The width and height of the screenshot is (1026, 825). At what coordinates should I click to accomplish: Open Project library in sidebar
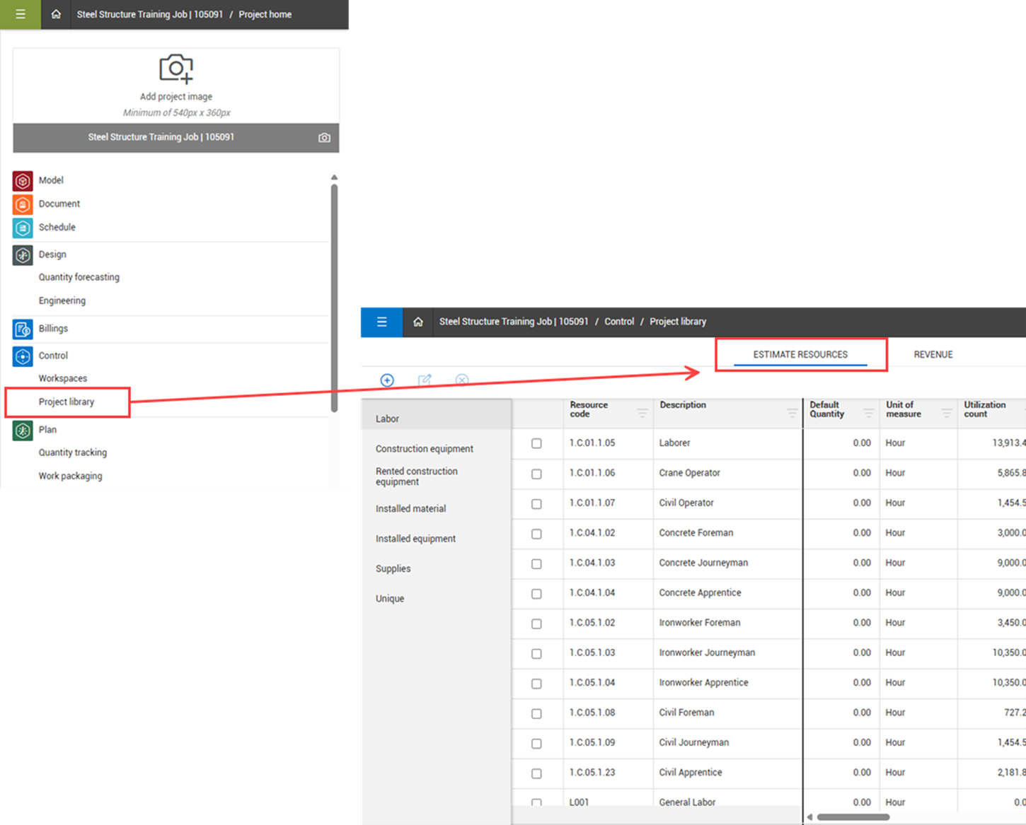(x=67, y=402)
